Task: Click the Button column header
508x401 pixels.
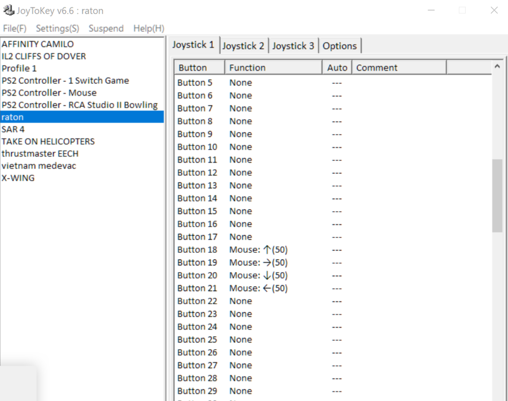Action: [x=200, y=67]
